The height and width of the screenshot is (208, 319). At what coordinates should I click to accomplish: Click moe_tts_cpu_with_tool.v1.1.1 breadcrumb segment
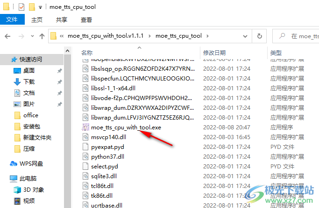point(106,36)
